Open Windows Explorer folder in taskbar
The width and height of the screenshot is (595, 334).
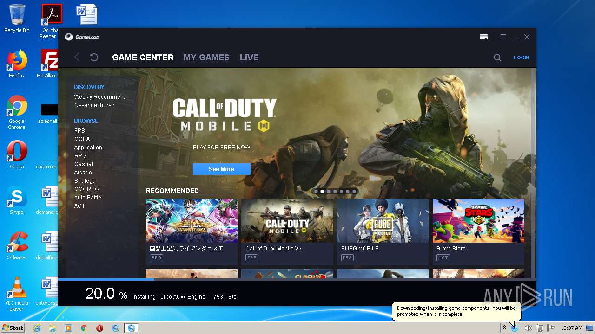[53, 328]
